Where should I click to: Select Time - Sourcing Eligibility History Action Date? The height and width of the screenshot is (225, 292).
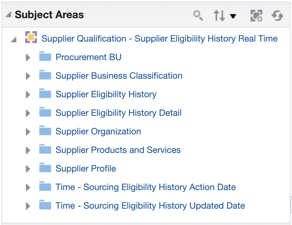pos(145,187)
